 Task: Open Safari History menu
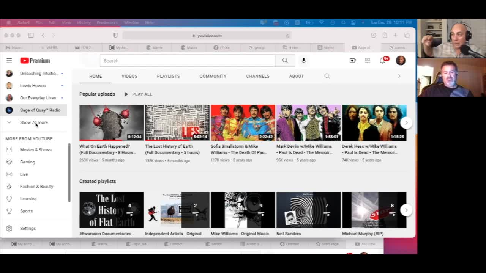click(84, 23)
